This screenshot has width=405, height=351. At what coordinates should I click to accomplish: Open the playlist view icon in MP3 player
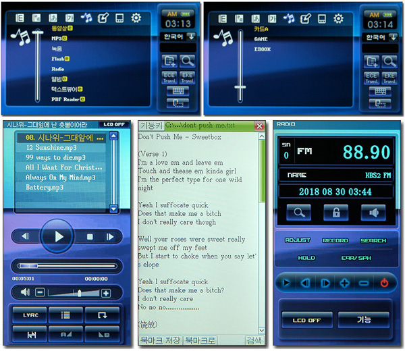click(x=66, y=315)
